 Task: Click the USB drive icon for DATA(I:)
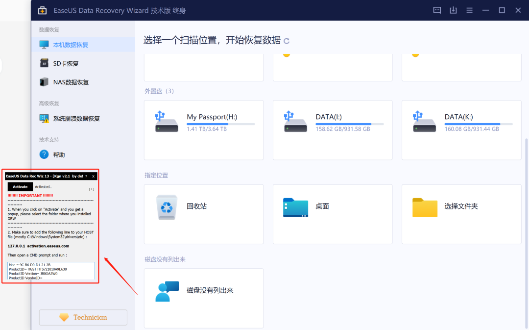click(295, 121)
